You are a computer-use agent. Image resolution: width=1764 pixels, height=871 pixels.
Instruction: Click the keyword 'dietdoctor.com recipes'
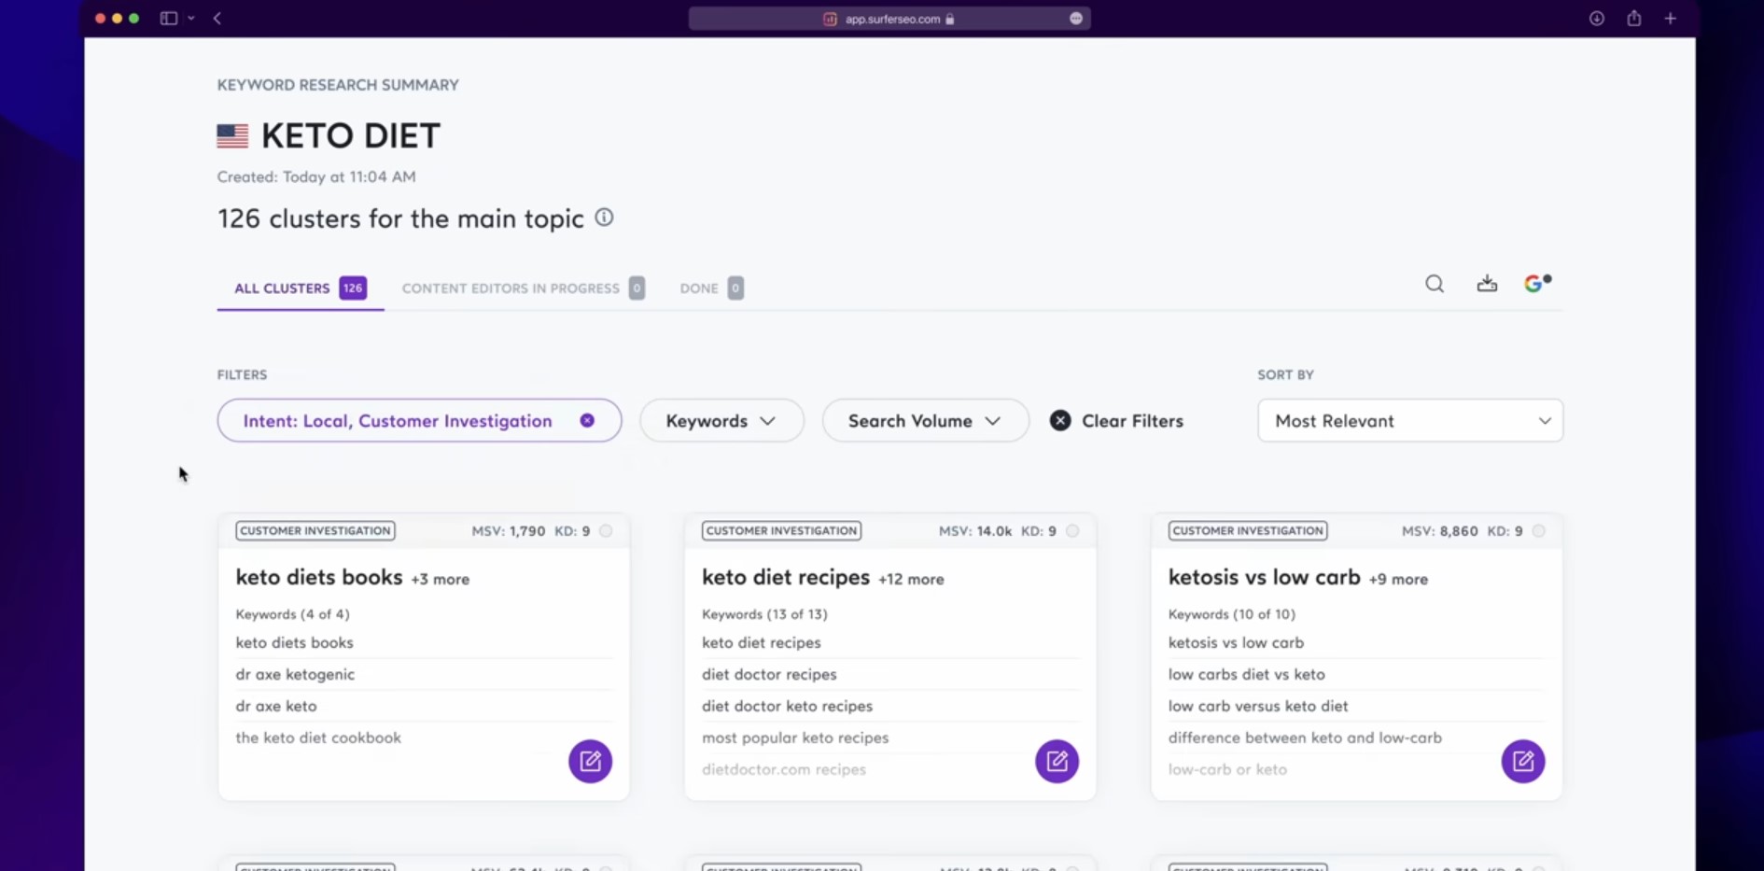(x=784, y=769)
